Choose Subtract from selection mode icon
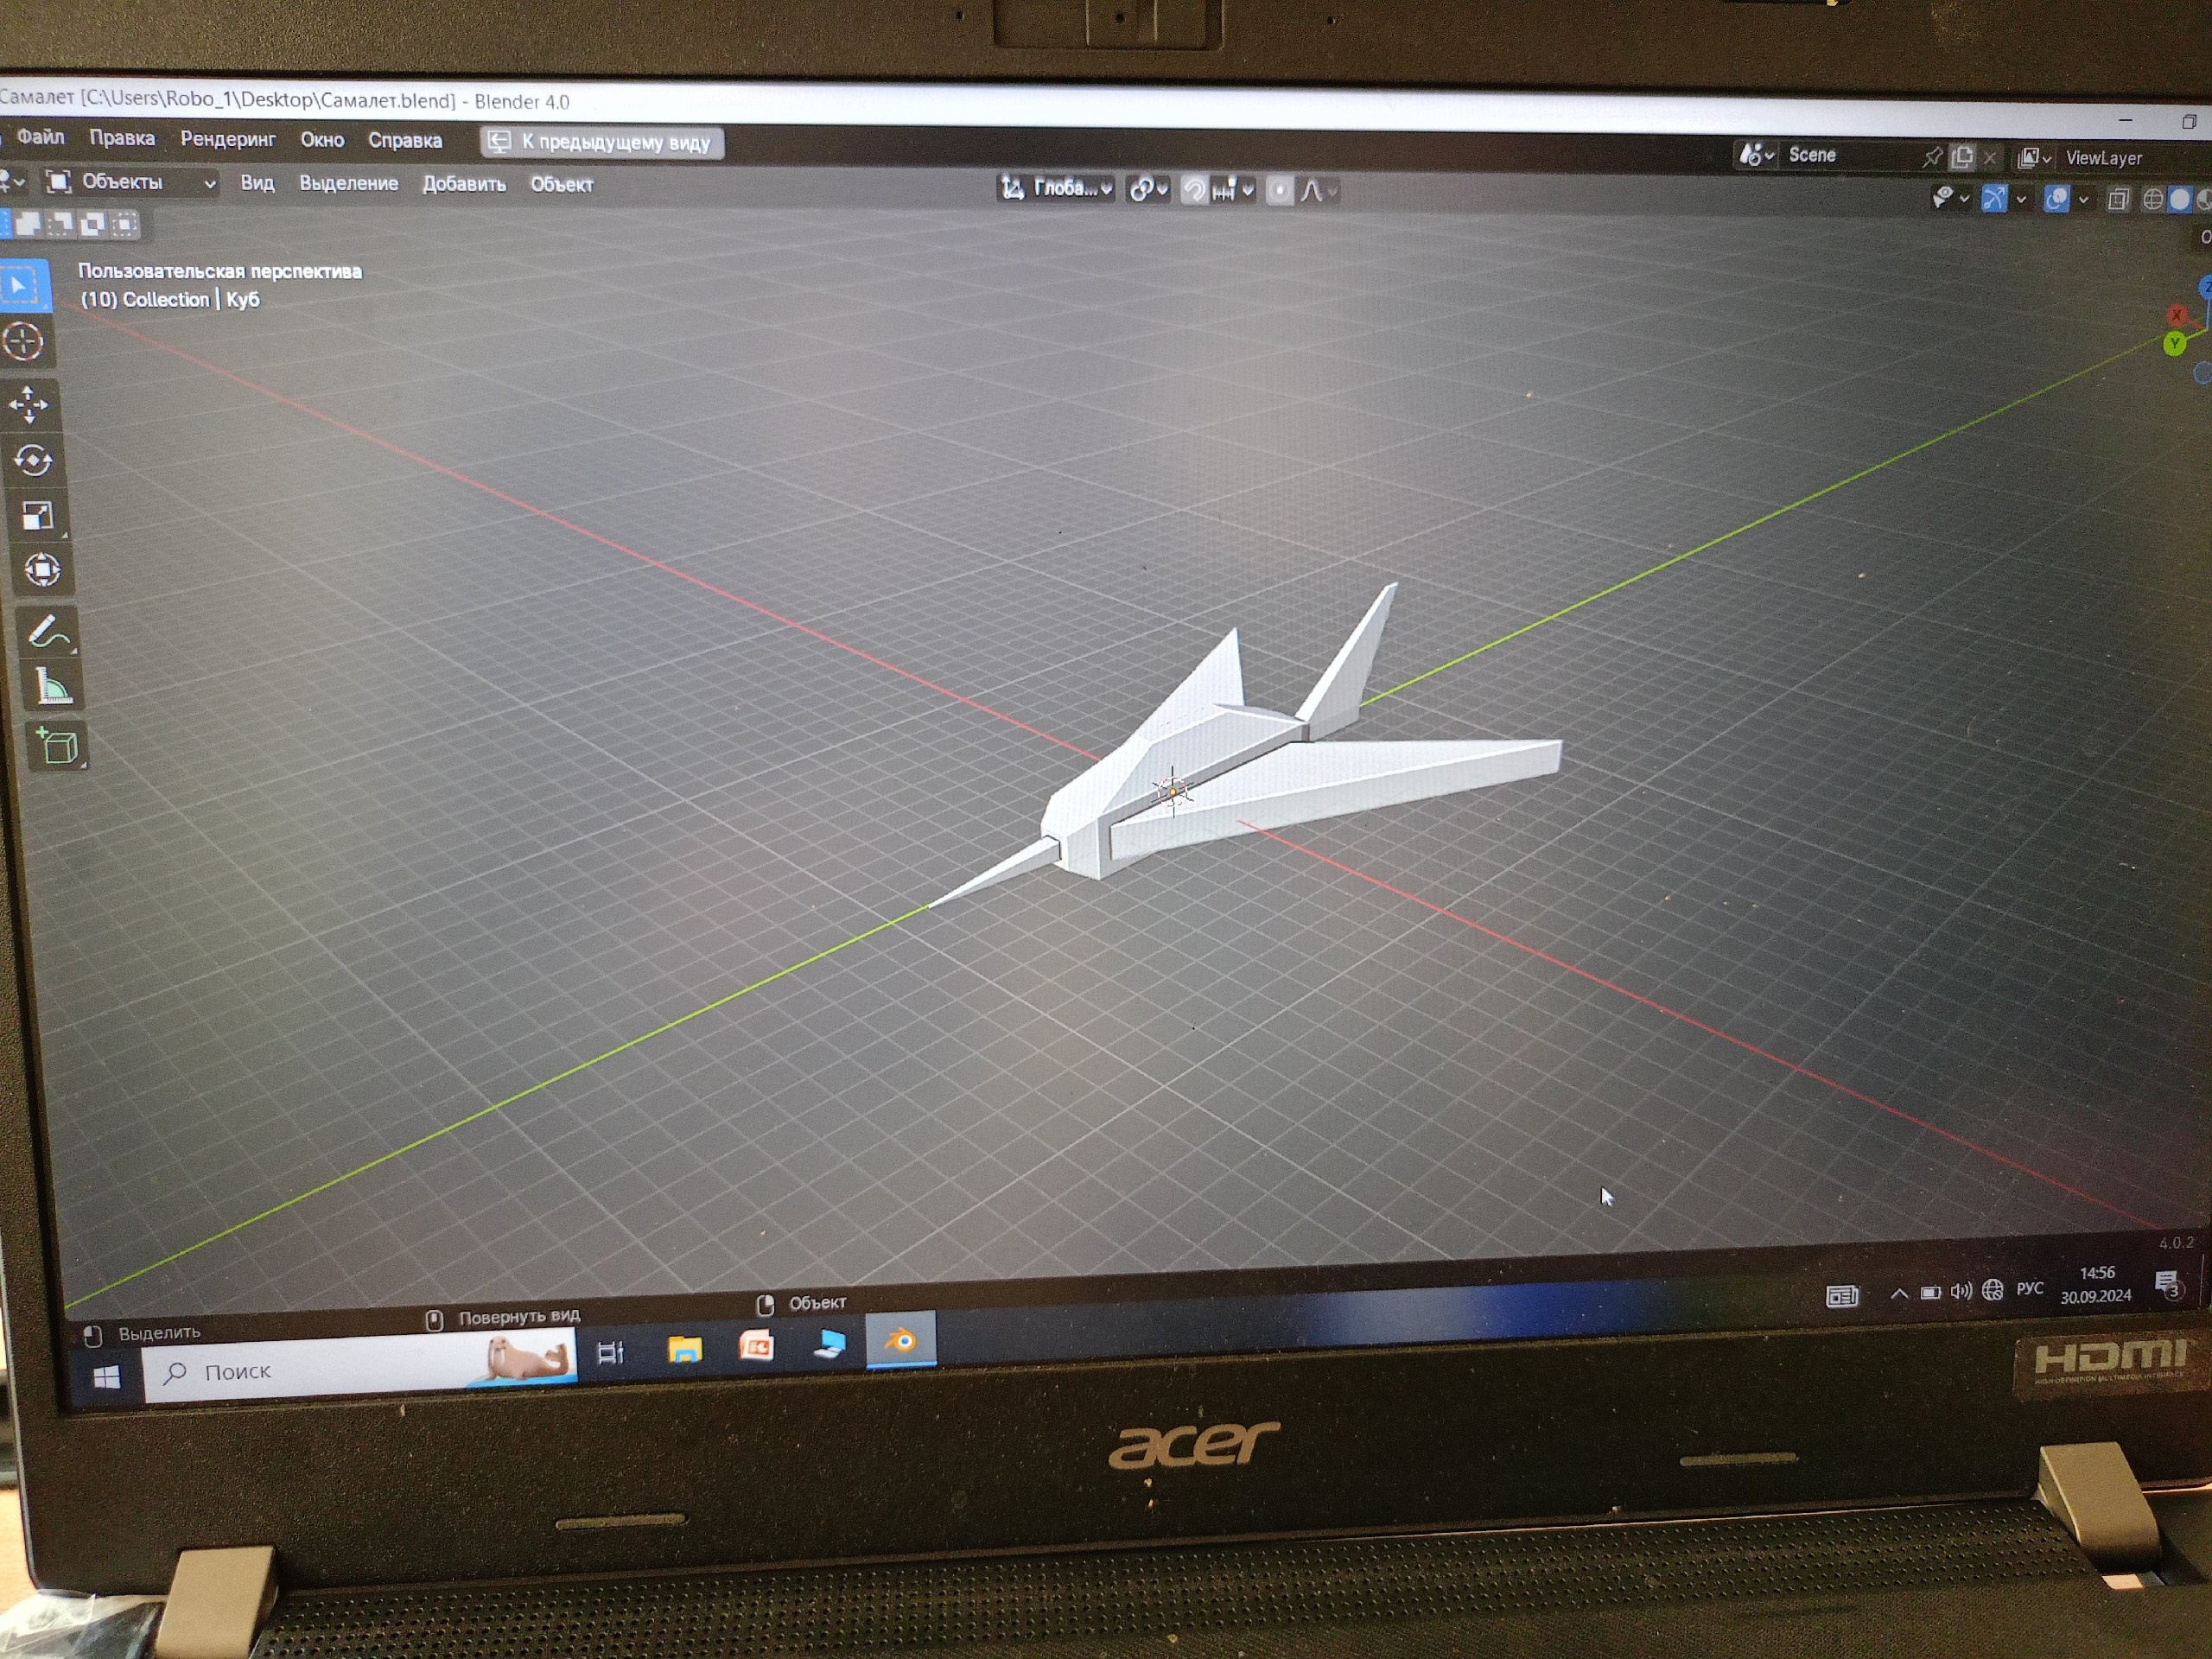This screenshot has height=1659, width=2212. tap(61, 224)
